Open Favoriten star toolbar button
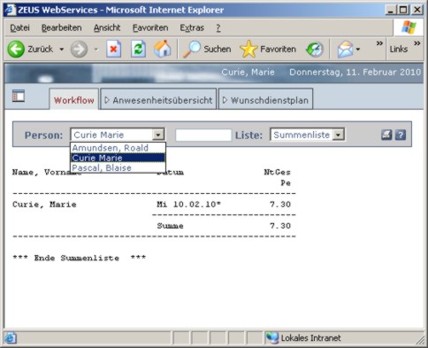The image size is (428, 348). coord(268,49)
